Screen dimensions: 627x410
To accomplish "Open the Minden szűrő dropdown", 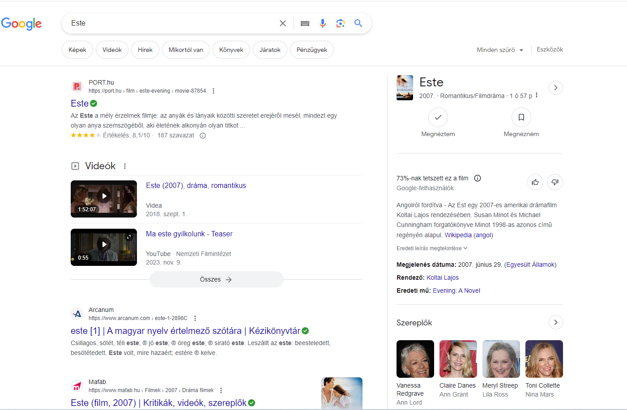I will 500,50.
